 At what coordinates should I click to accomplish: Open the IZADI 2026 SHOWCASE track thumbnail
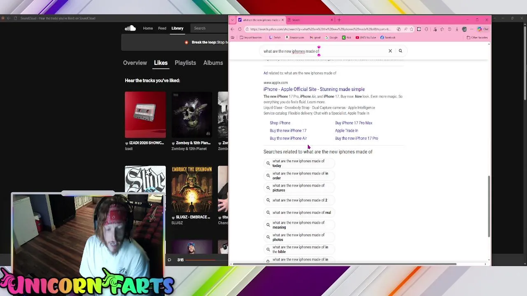tap(145, 115)
